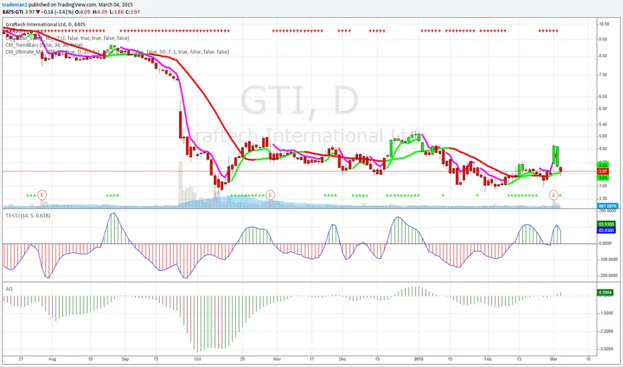Click the T3-CCI (14, 5, 0.618) indicator label
The image size is (623, 367).
click(28, 216)
